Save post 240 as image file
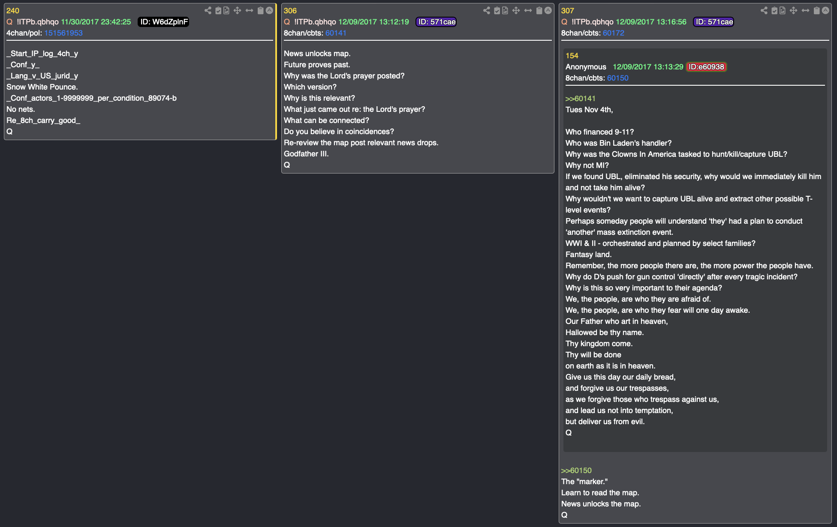 (x=226, y=10)
